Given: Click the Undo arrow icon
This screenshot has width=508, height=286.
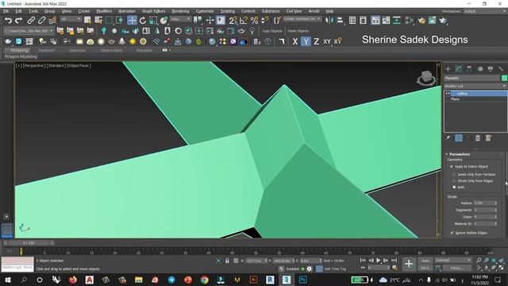Looking at the screenshot, I should [x=8, y=21].
